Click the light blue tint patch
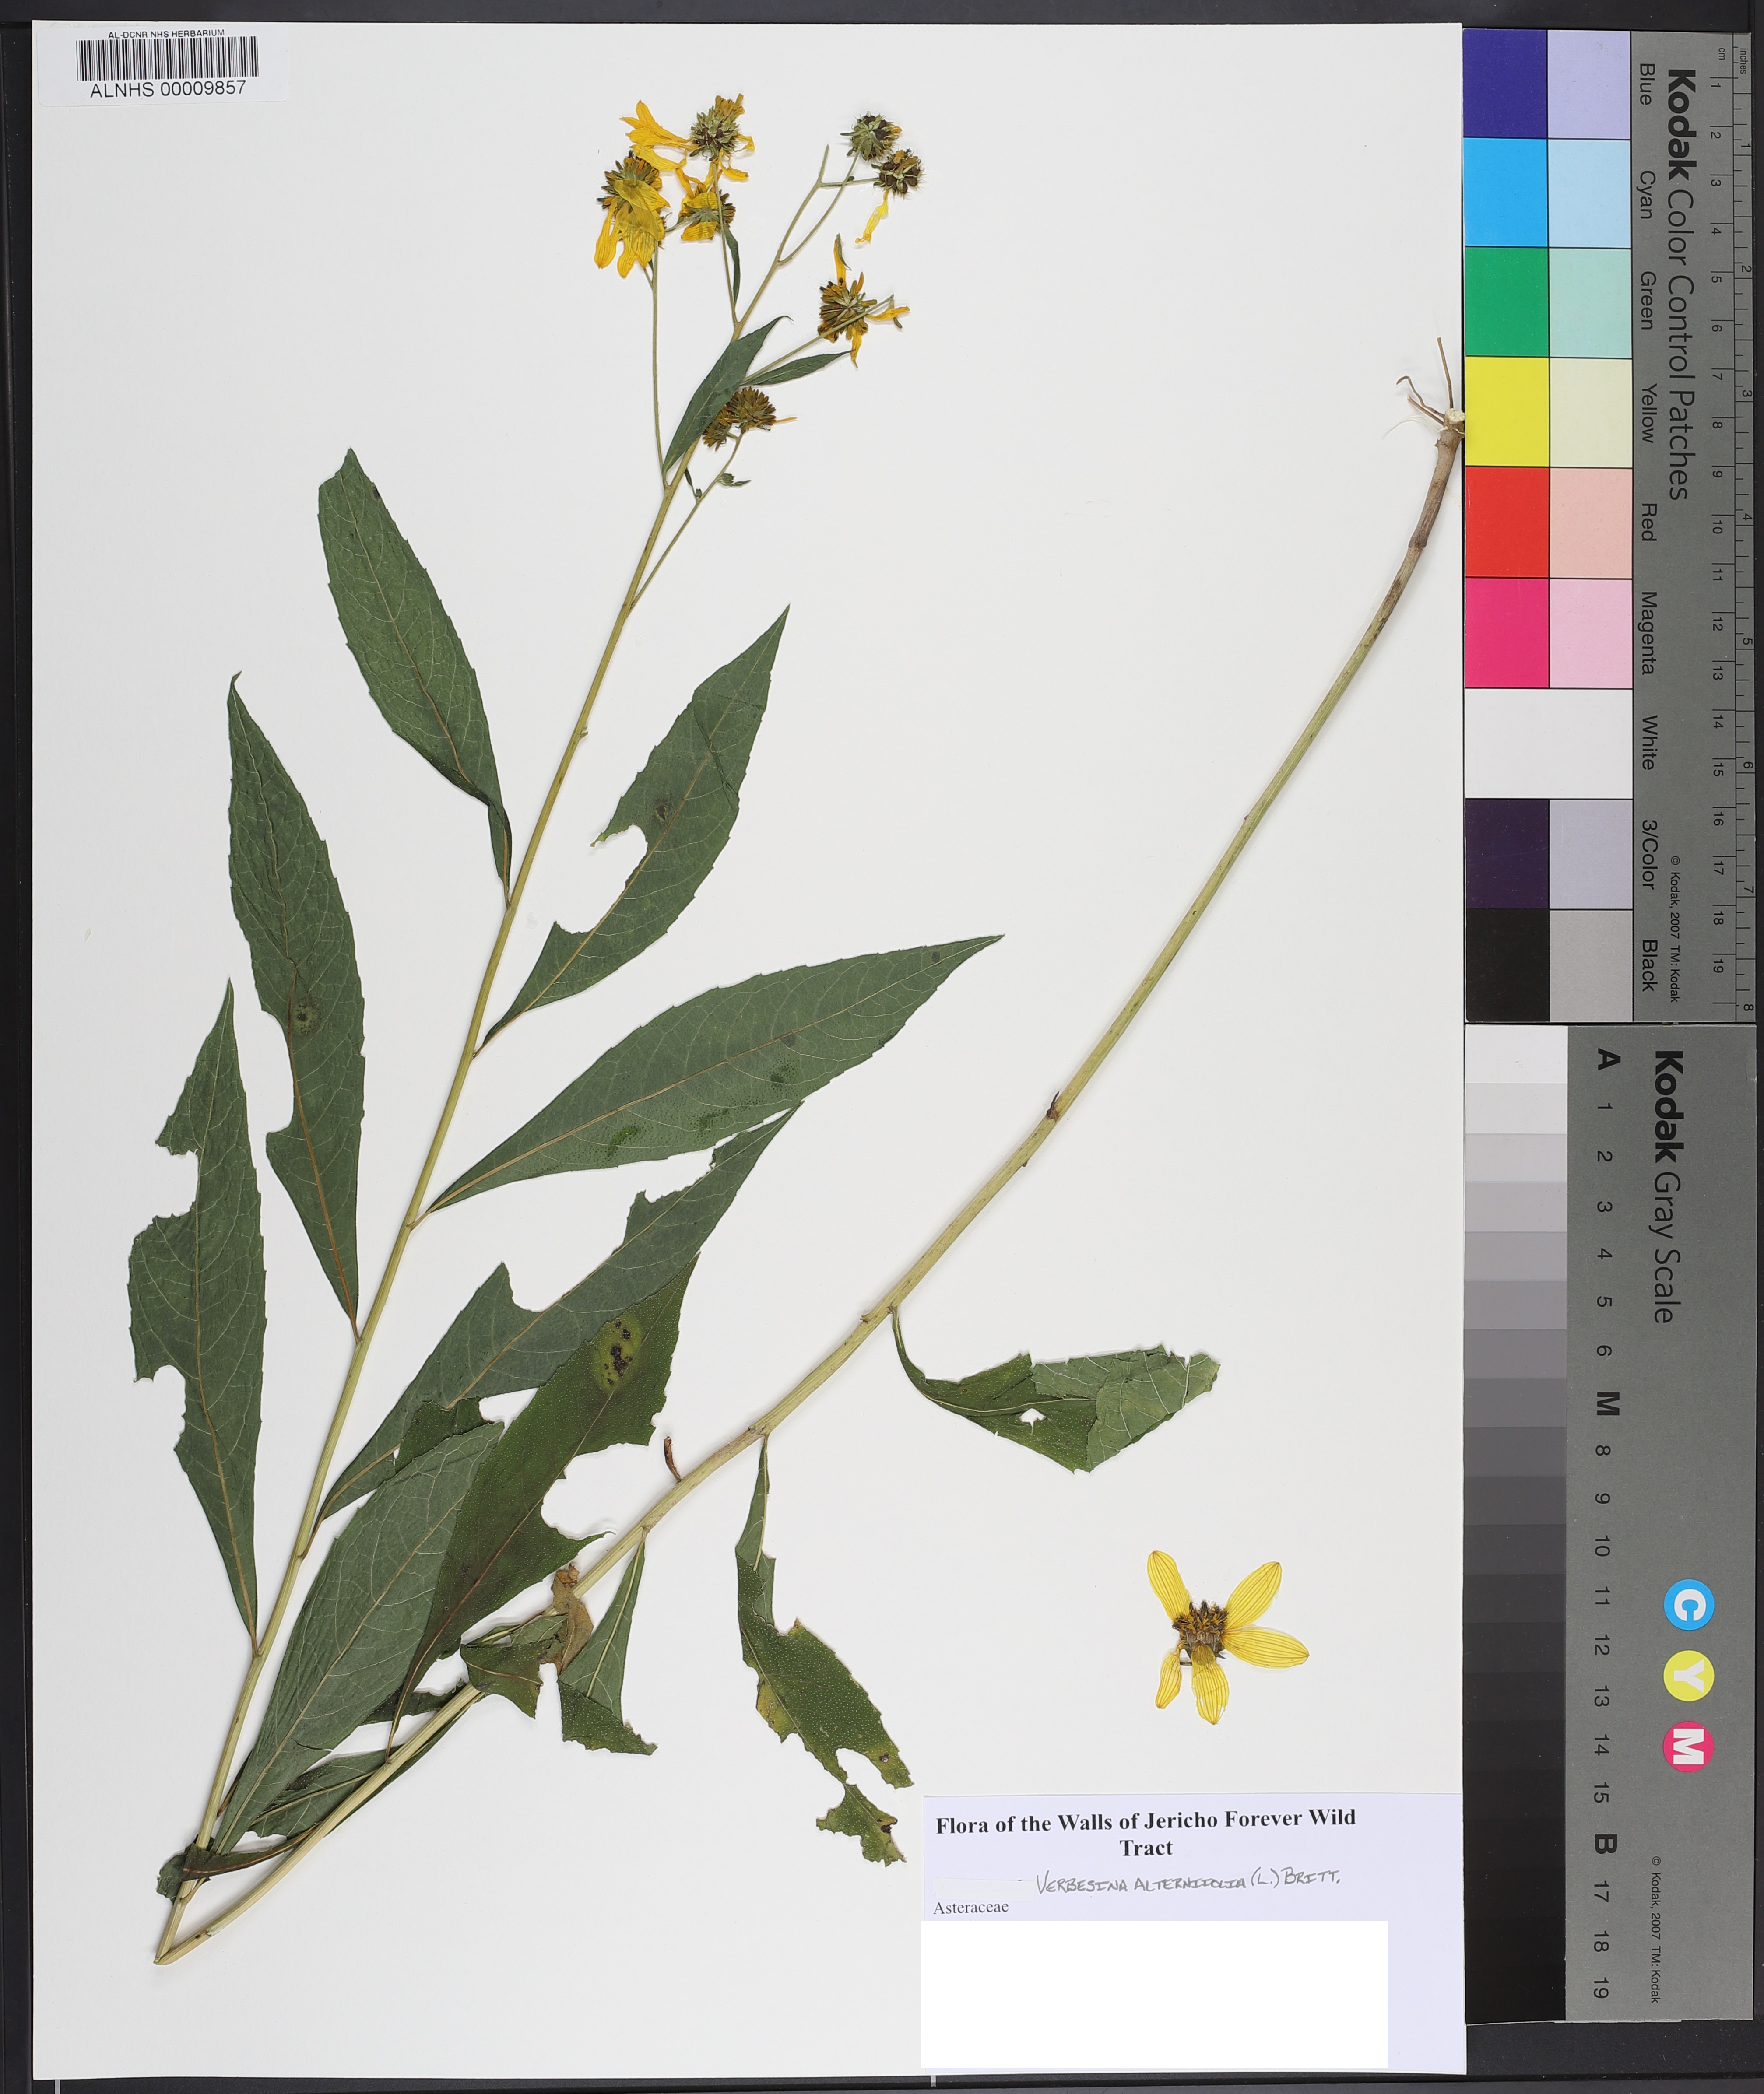 [x=1589, y=83]
